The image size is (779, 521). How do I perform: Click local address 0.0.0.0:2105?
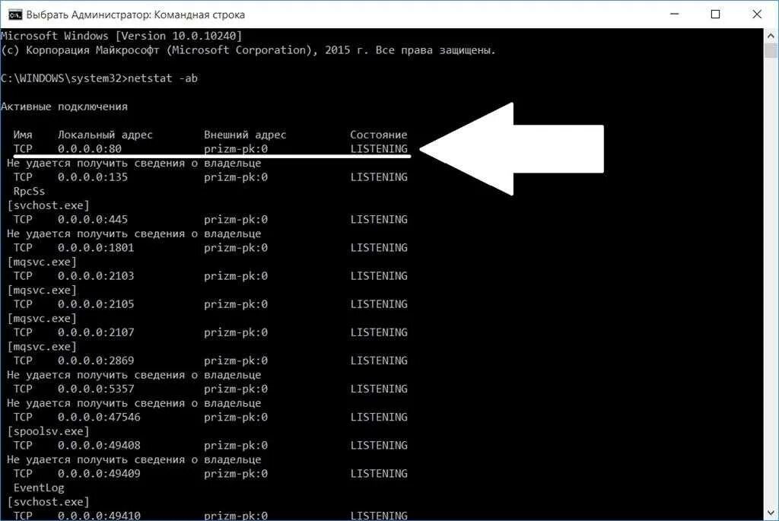(x=96, y=304)
